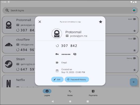Click the add new login plus button
140x105 pixels.
pyautogui.click(x=134, y=82)
